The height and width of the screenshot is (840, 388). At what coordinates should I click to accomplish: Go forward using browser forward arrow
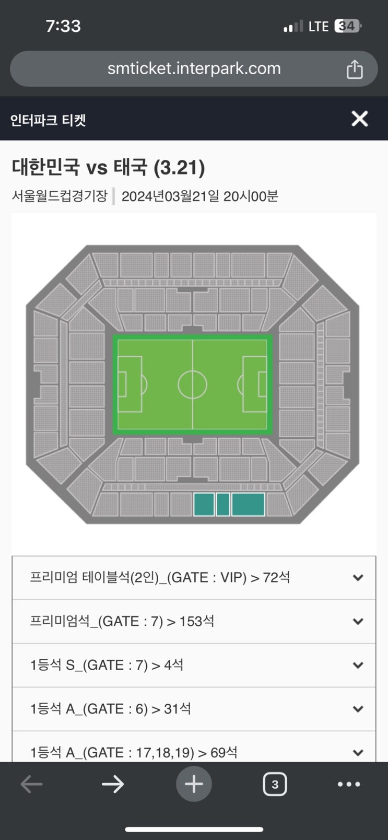click(113, 784)
